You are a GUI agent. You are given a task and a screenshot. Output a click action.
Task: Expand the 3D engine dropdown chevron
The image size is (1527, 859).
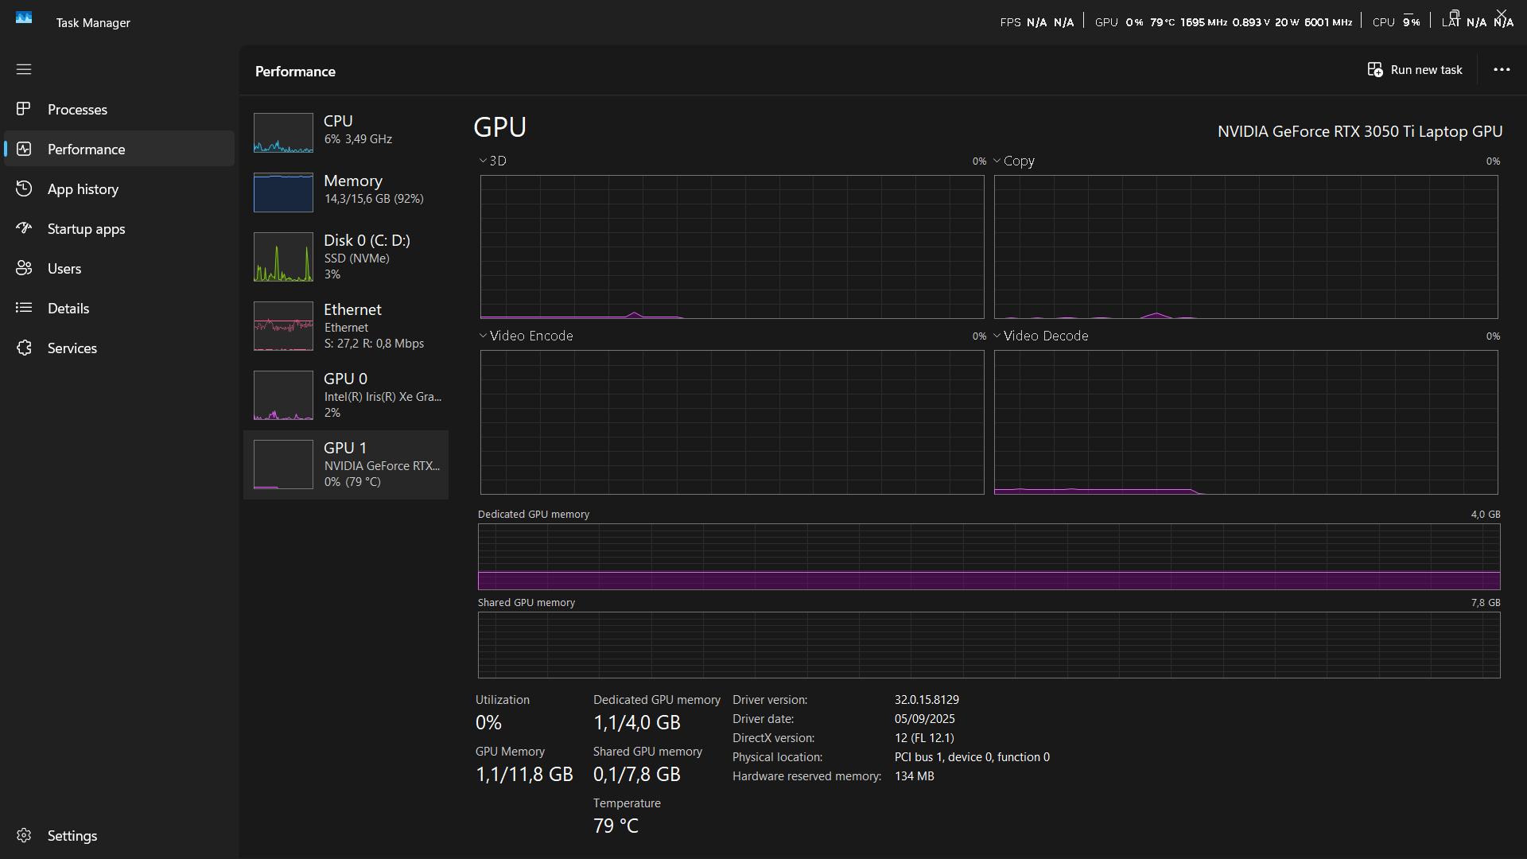(x=483, y=161)
